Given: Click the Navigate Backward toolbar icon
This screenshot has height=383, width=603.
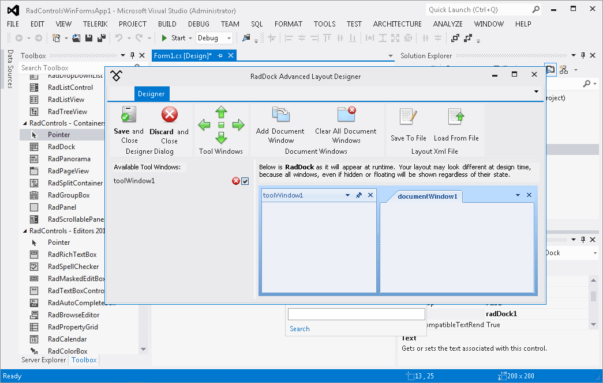Looking at the screenshot, I should click(x=19, y=38).
